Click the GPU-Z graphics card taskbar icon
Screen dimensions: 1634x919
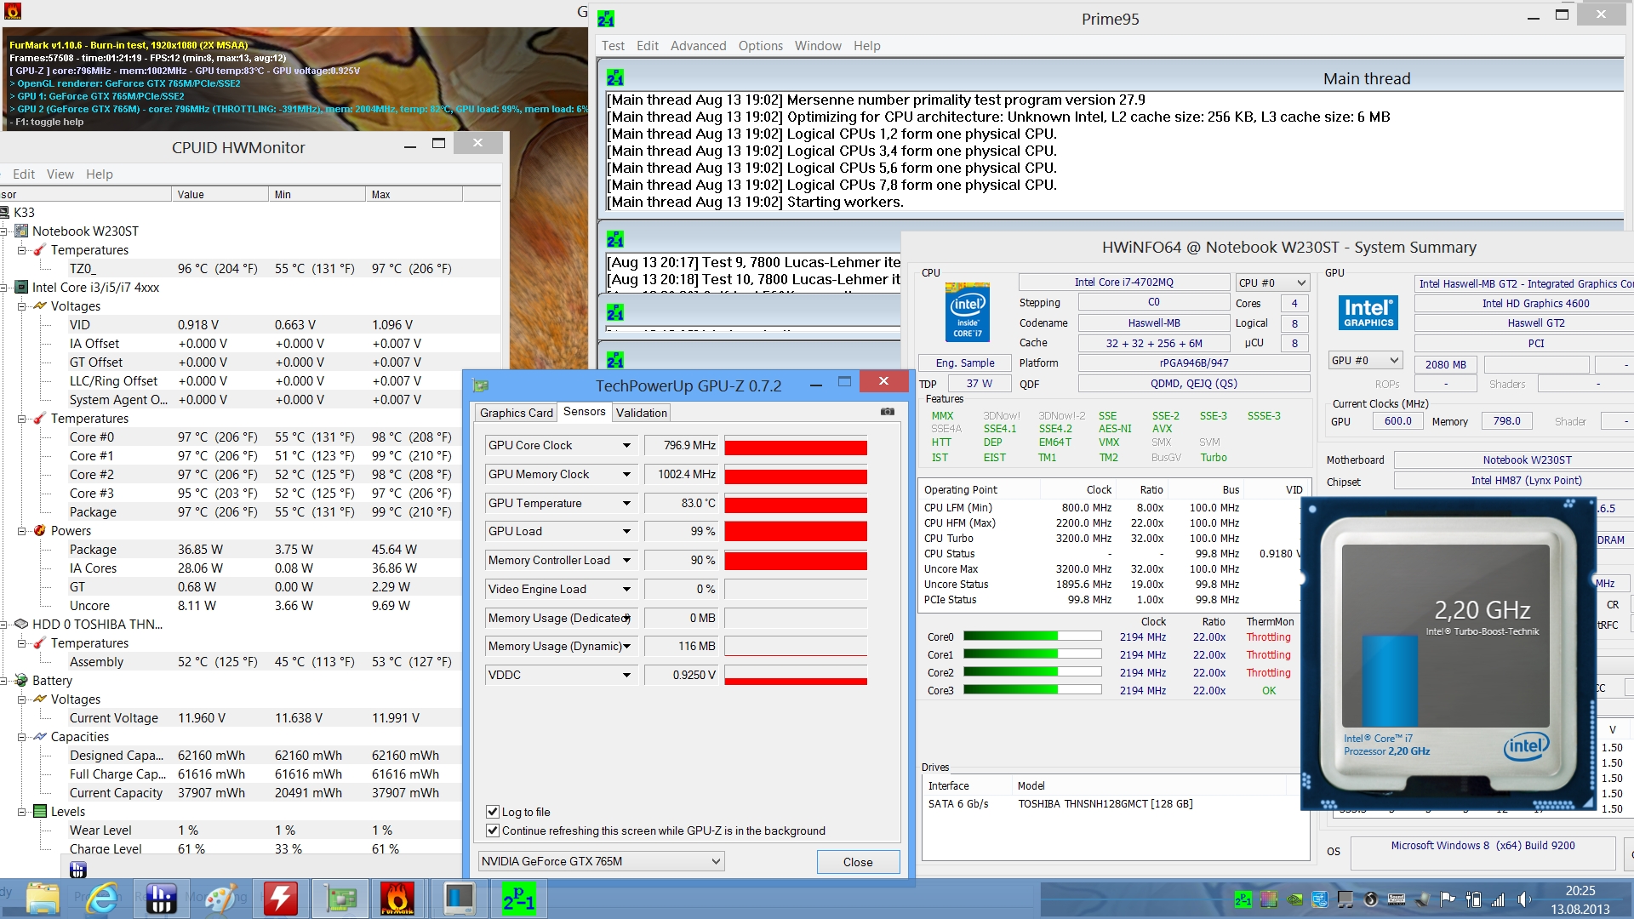coord(340,899)
